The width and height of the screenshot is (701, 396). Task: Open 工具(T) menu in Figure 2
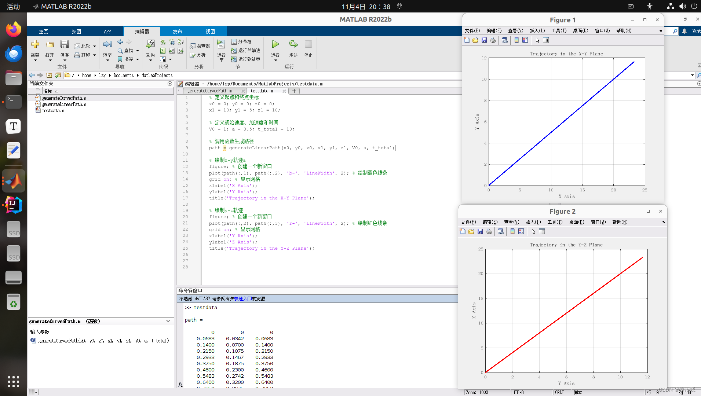click(555, 222)
